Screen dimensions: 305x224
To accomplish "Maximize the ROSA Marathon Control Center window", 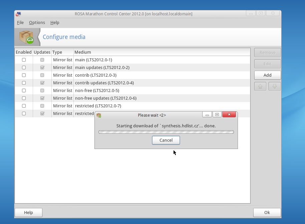I will pyautogui.click(x=261, y=13).
